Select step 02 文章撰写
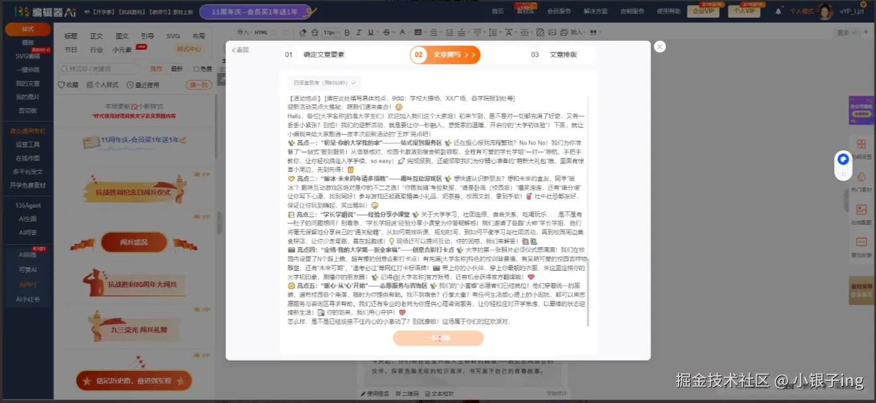 (x=445, y=55)
